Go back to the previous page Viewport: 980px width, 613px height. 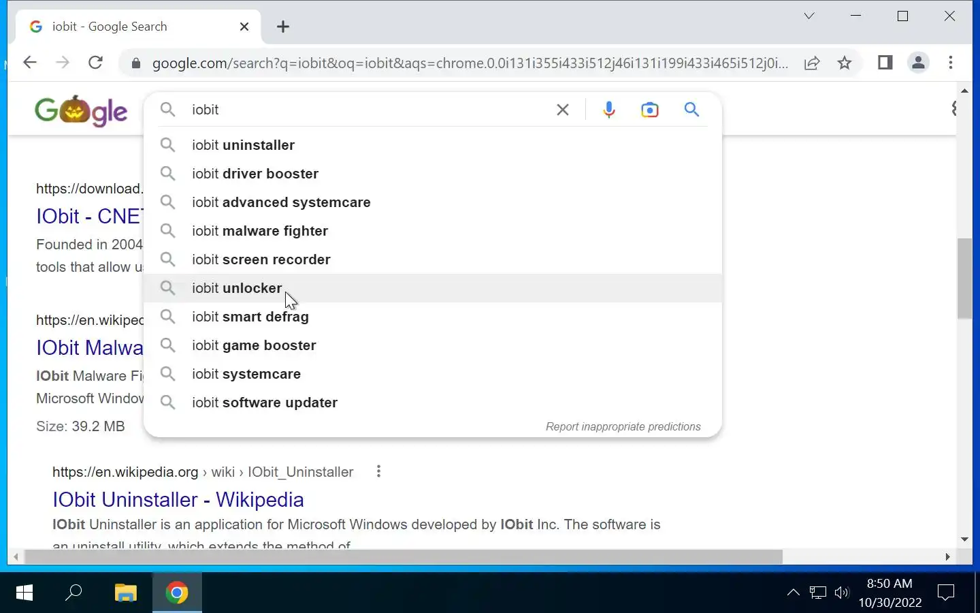[x=29, y=63]
